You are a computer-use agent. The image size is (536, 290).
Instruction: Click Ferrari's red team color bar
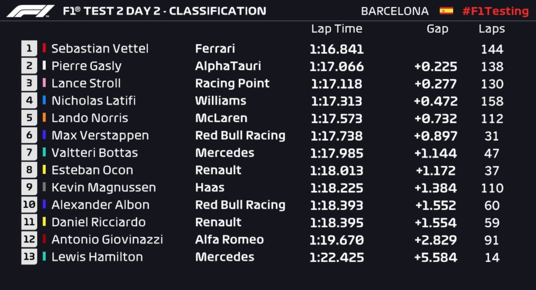[x=44, y=48]
